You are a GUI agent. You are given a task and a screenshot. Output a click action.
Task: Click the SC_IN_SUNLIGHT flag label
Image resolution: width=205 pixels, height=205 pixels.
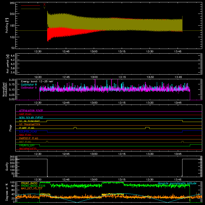[29, 121]
